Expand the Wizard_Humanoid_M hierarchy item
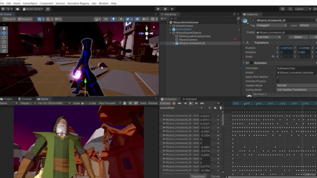317x178 pixels. coord(173,43)
